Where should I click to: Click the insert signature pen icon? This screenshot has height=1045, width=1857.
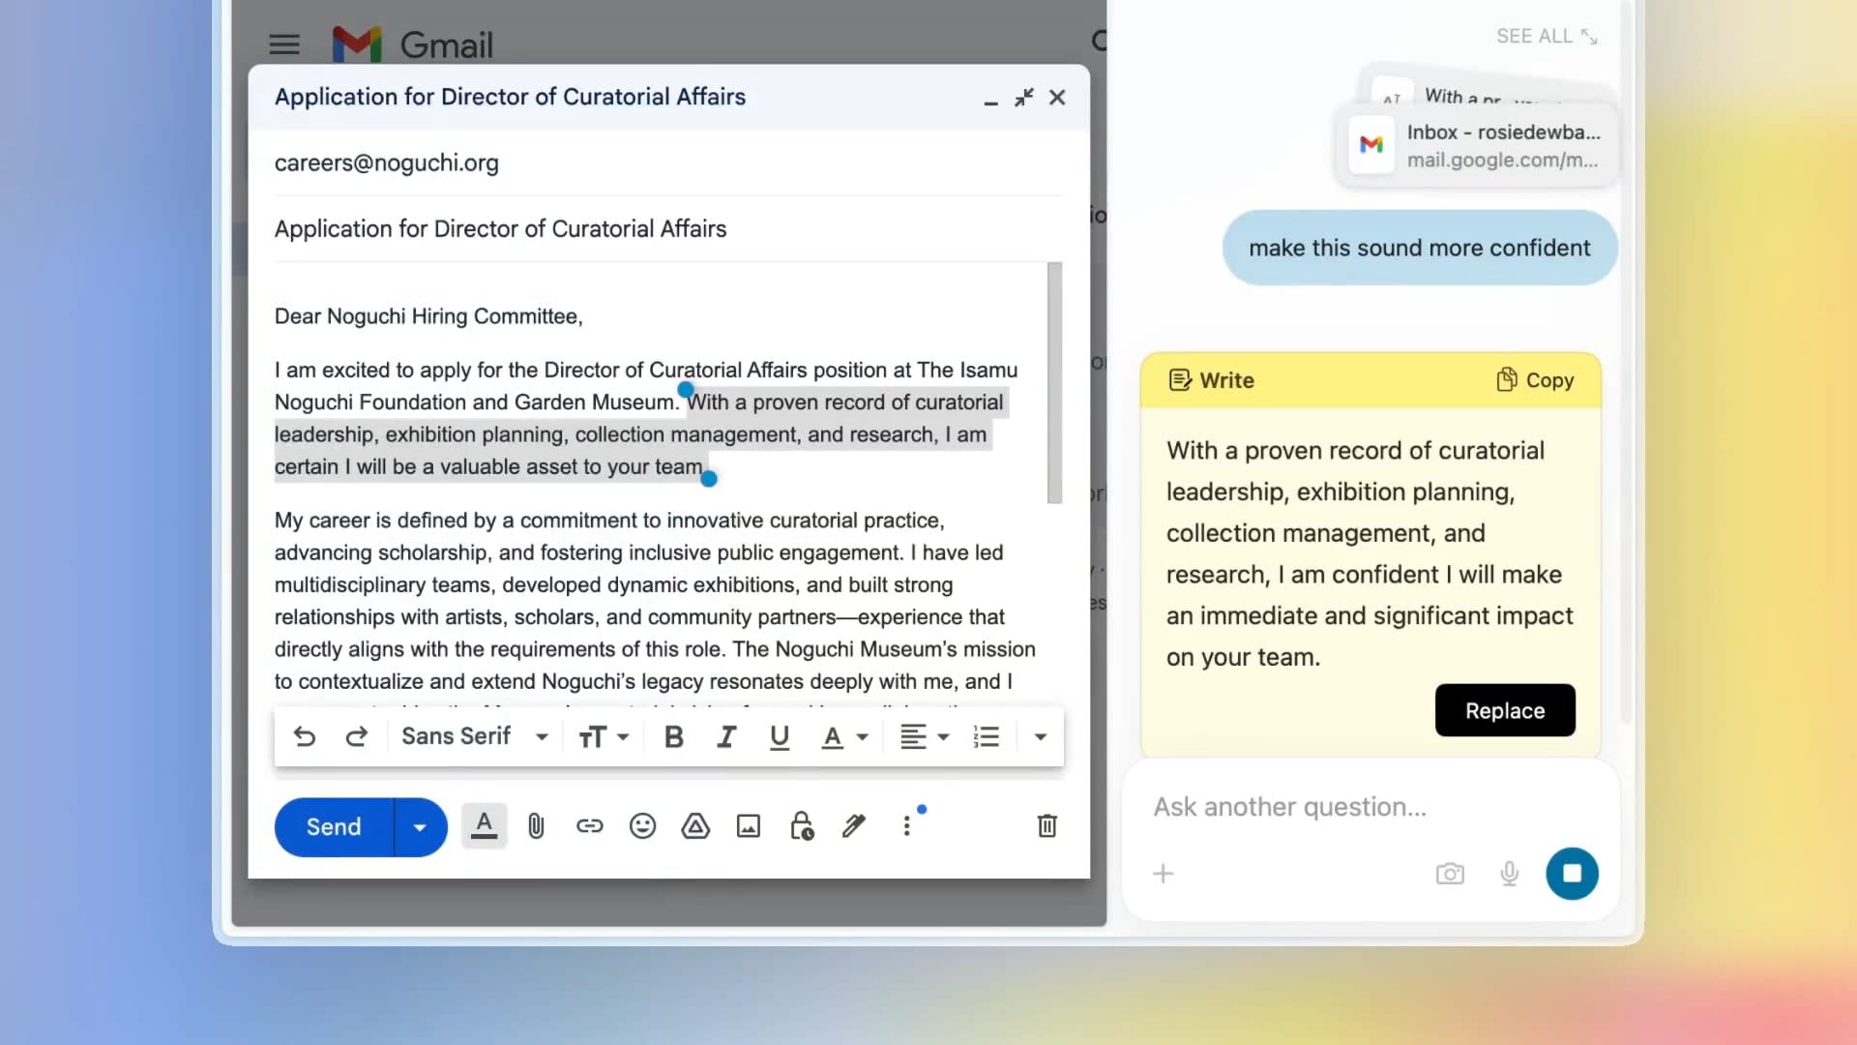click(x=853, y=826)
